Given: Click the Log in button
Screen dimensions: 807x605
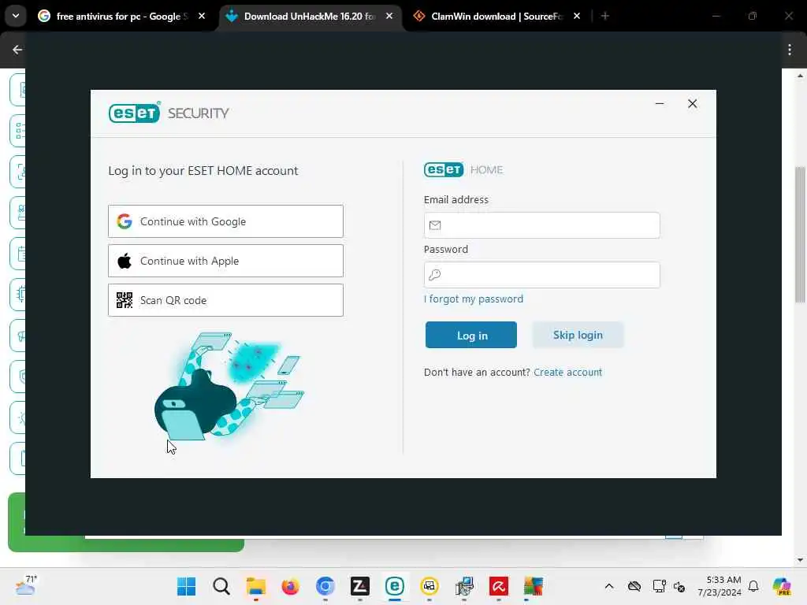Looking at the screenshot, I should [471, 335].
